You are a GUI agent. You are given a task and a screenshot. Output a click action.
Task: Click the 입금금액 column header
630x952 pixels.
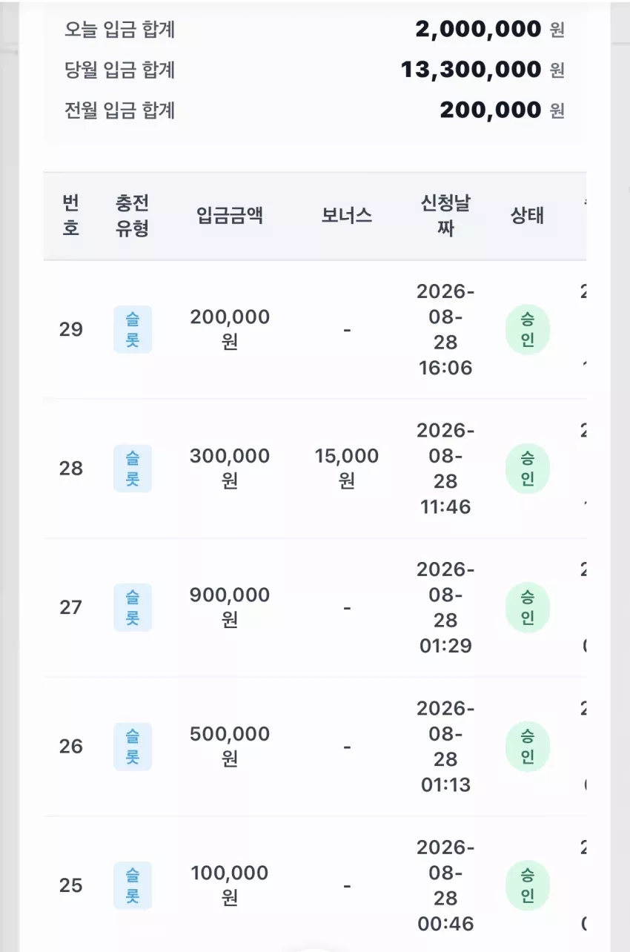[x=230, y=216]
